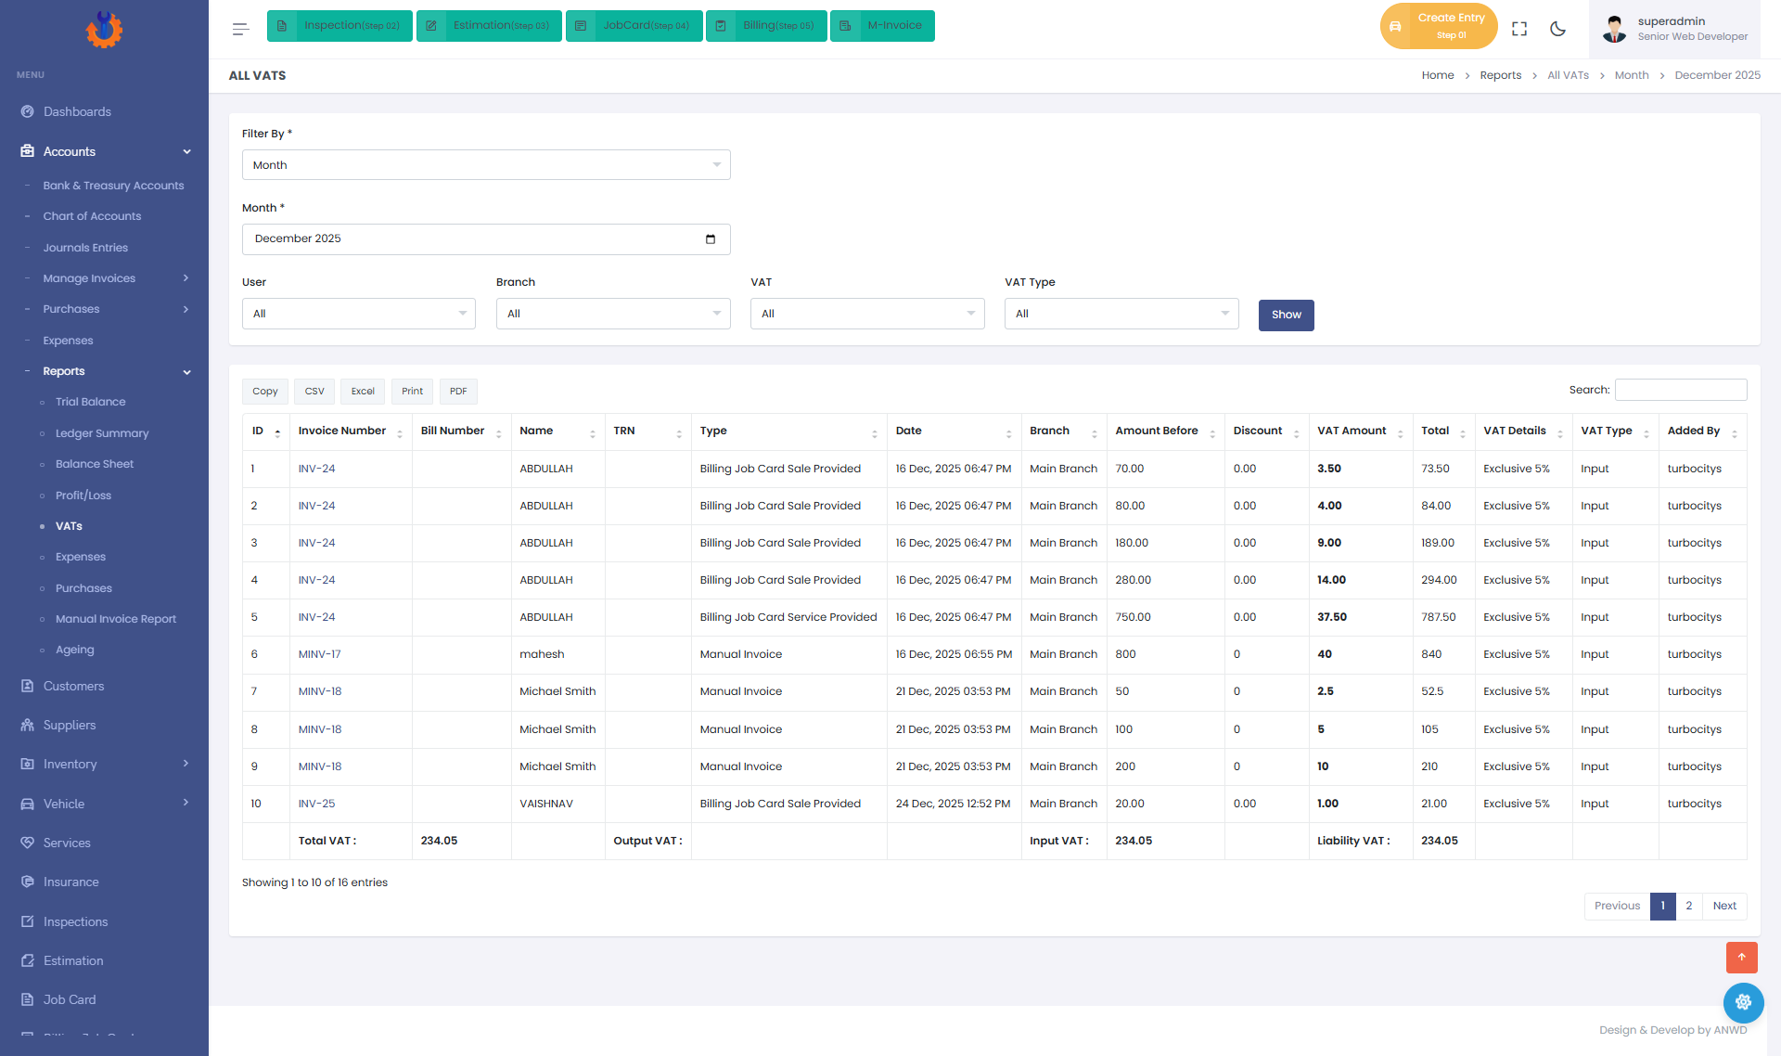
Task: Open Trial Balance report in sidebar
Action: click(x=90, y=402)
